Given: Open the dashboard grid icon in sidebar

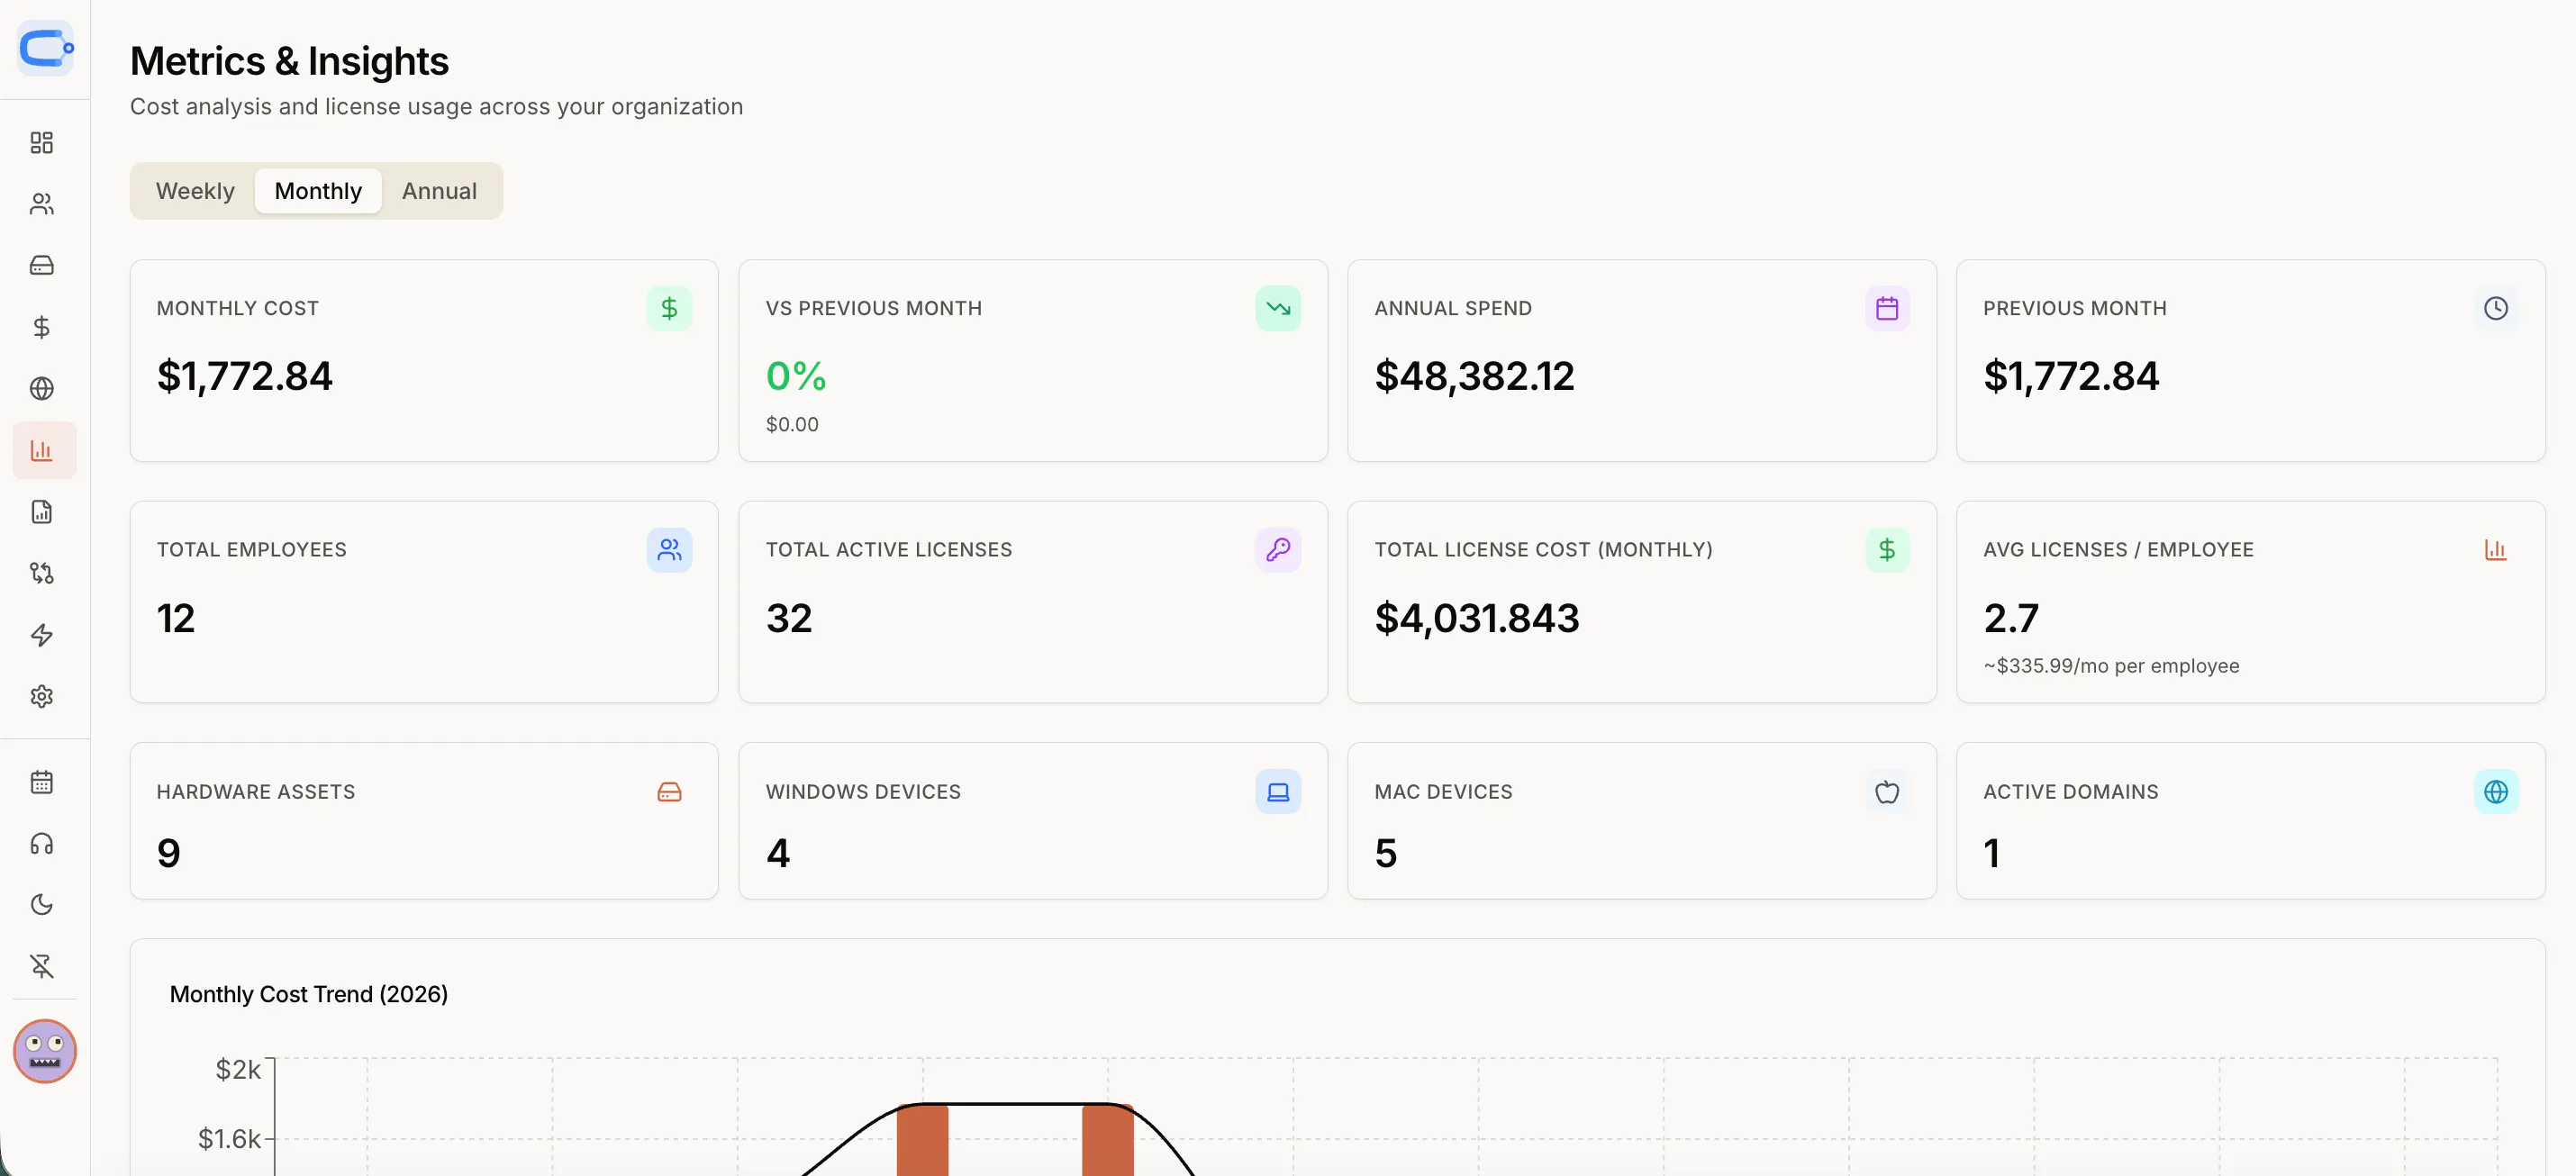Looking at the screenshot, I should (42, 143).
